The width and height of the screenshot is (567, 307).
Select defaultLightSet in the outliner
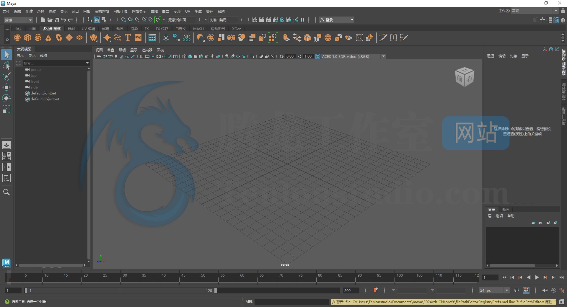[43, 93]
